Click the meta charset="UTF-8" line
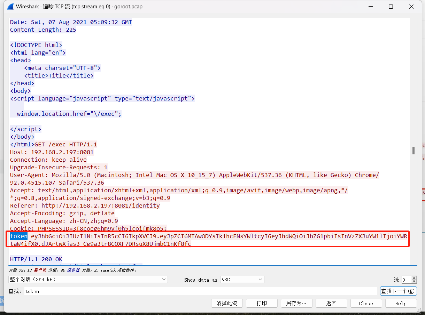Image resolution: width=425 pixels, height=315 pixels. point(62,68)
